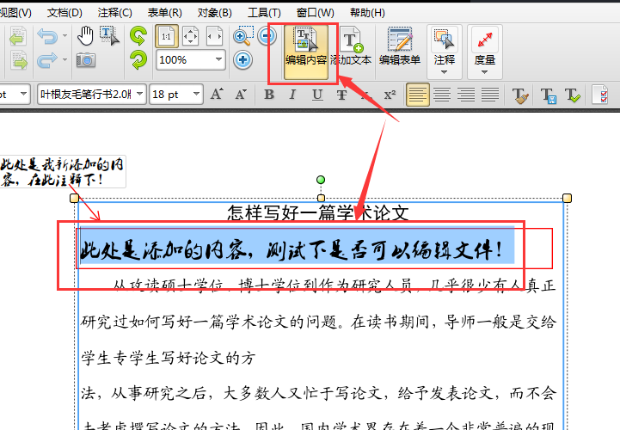Toggle bold formatting
Screen dimensions: 620x430
[269, 95]
